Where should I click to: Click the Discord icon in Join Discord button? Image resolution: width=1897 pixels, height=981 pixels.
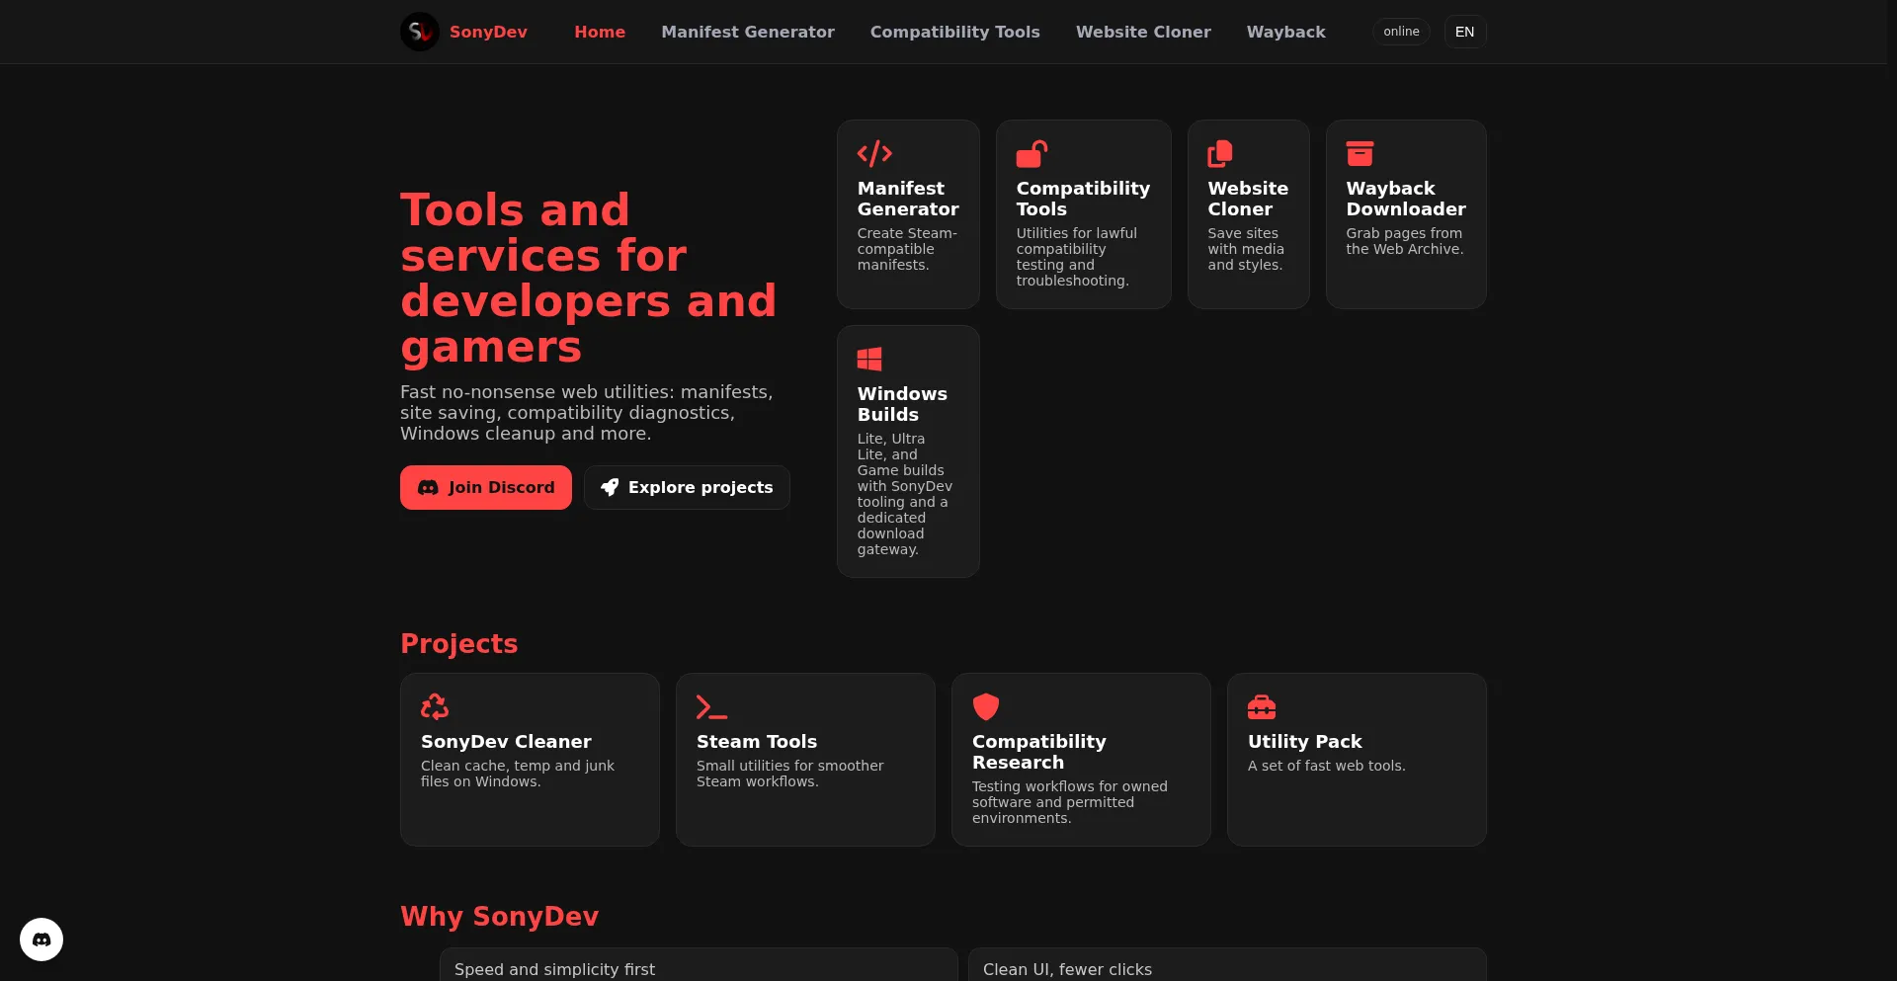tap(428, 488)
